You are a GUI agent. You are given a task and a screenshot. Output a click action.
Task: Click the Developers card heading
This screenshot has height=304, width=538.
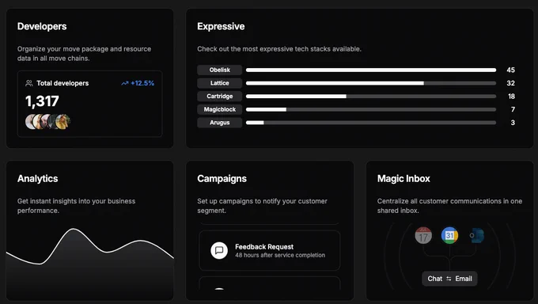pyautogui.click(x=42, y=26)
